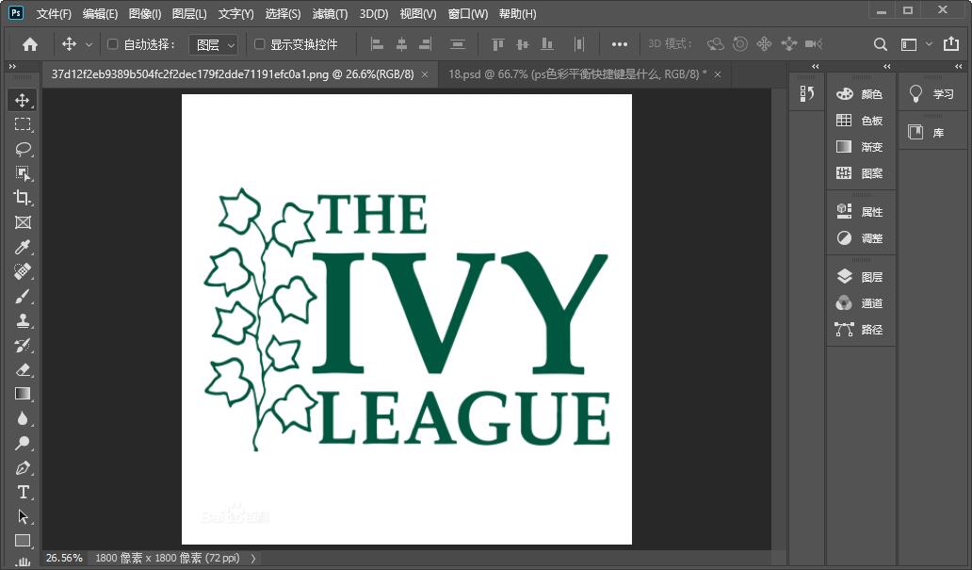Click align horizontal centers icon
972x570 pixels.
coord(401,44)
